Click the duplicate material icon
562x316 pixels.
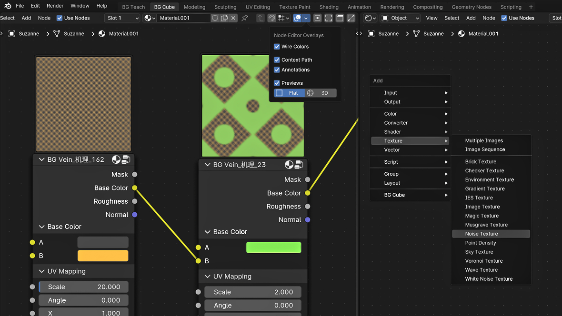[224, 18]
